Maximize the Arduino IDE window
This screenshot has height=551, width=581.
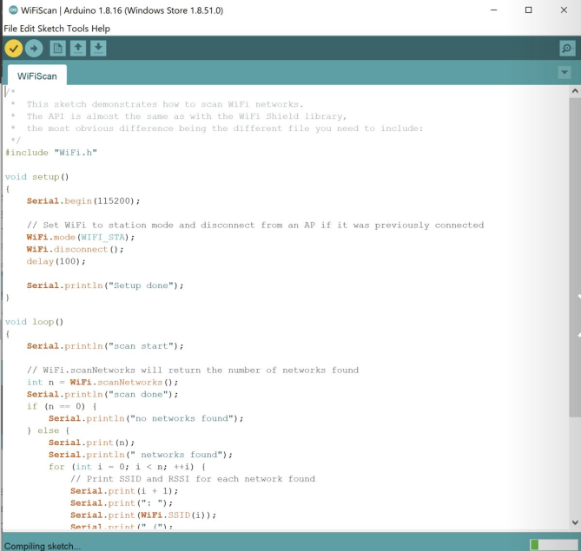(528, 10)
